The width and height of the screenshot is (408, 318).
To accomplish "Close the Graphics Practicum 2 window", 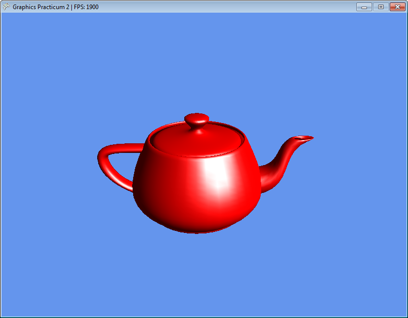I will pos(397,7).
